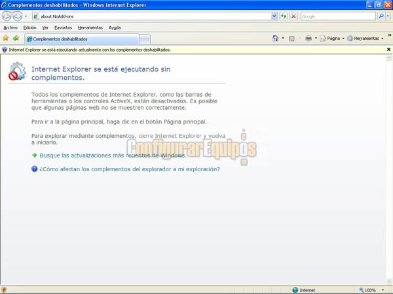Screen dimensions: 393x294
Task: Open the Herramientas menu in menu bar
Action: point(90,27)
